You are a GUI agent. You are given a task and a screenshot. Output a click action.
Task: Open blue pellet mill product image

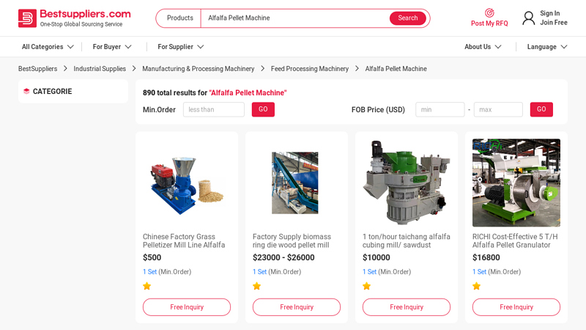click(x=187, y=183)
